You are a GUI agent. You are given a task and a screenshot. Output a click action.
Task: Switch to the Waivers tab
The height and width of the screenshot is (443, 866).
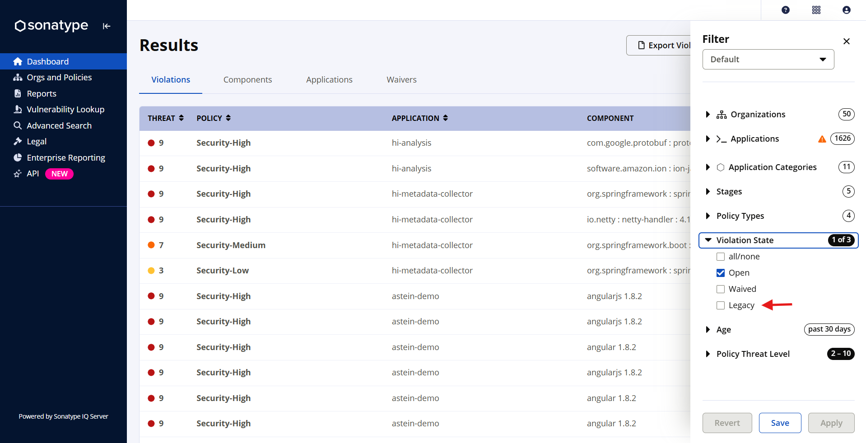point(401,80)
